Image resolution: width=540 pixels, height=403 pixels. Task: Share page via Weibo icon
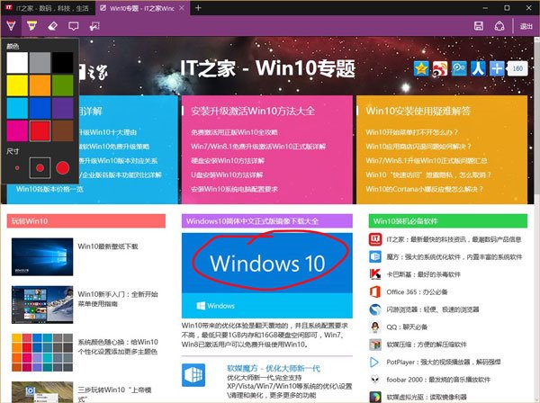[x=440, y=68]
